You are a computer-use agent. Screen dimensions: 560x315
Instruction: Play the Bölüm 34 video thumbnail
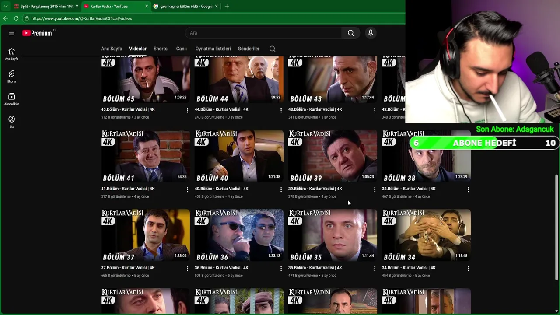pyautogui.click(x=426, y=235)
